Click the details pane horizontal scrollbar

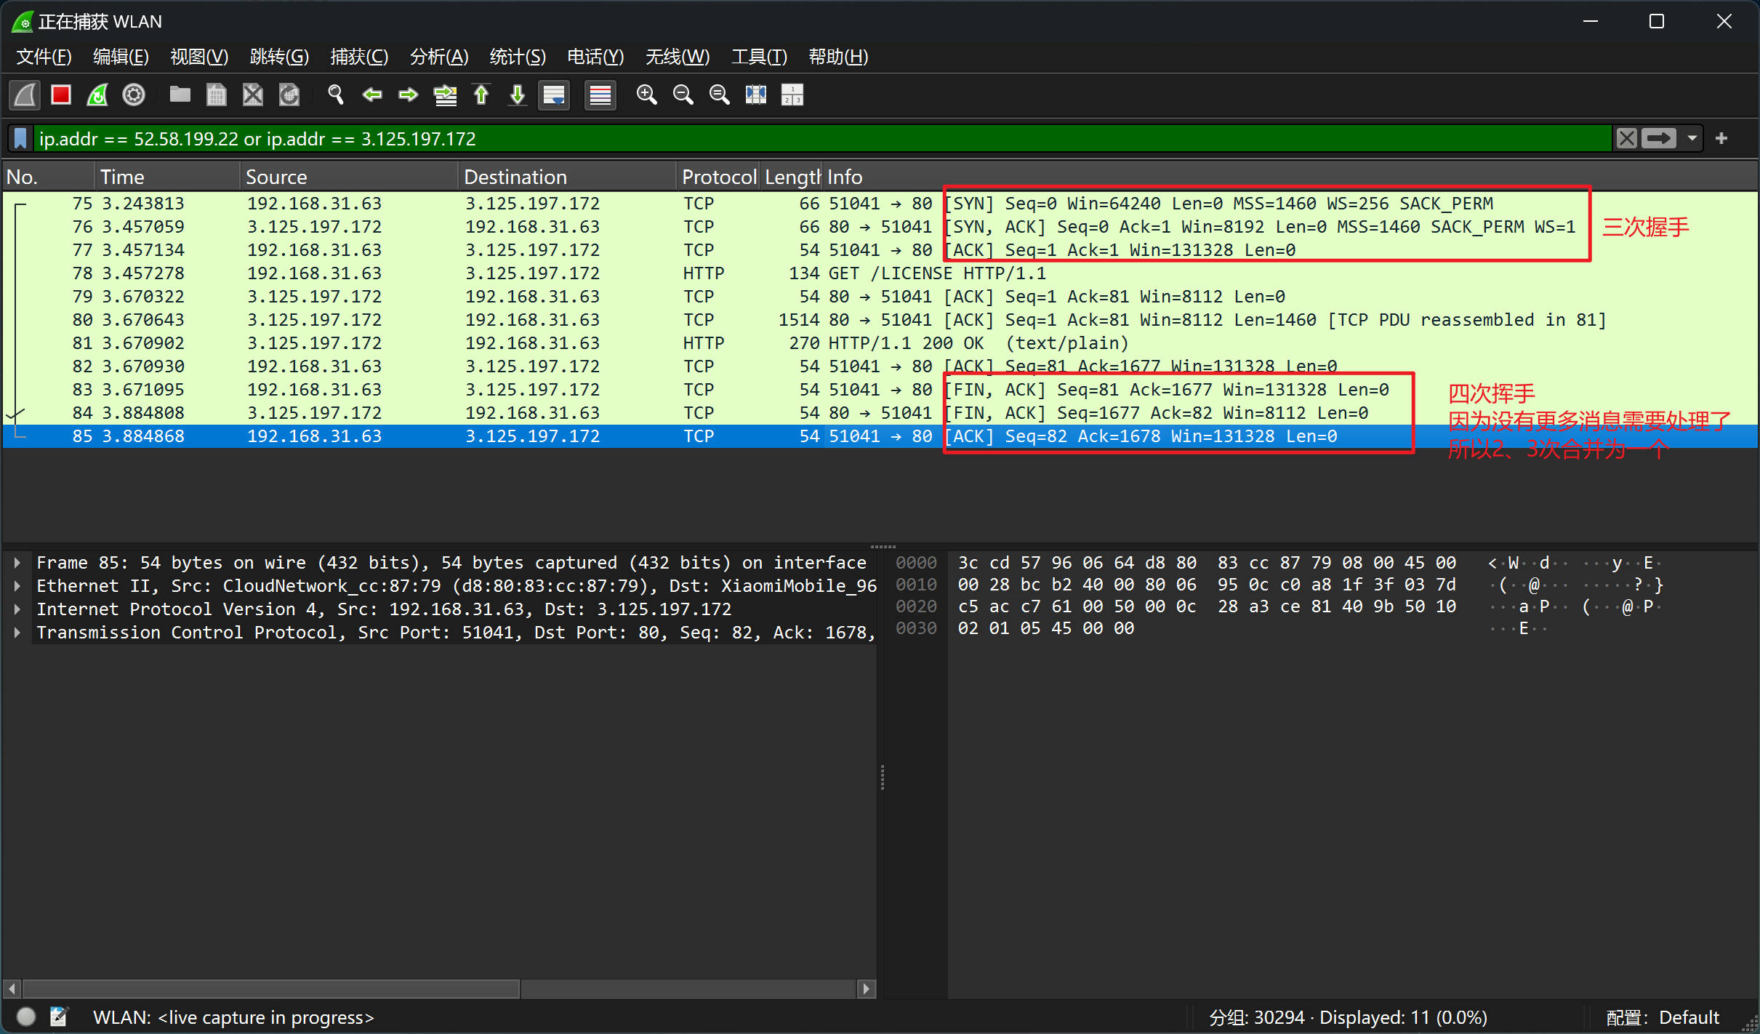click(271, 988)
